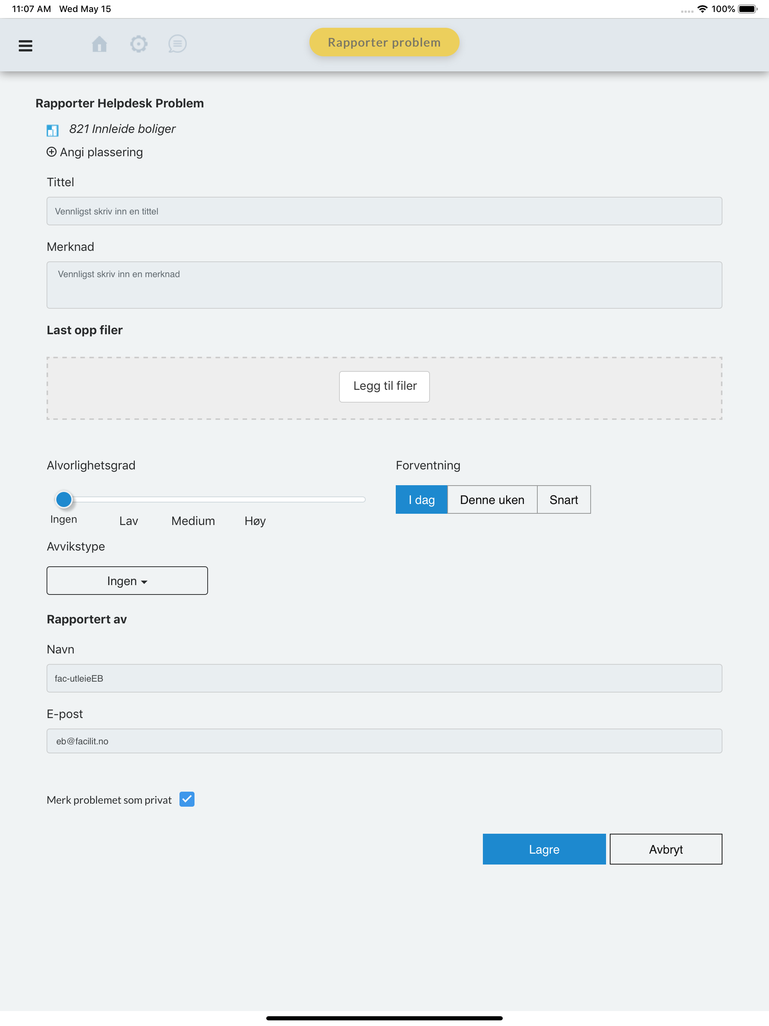Screen dimensions: 769x1026
Task: Click the battery status icon
Action: pyautogui.click(x=748, y=9)
